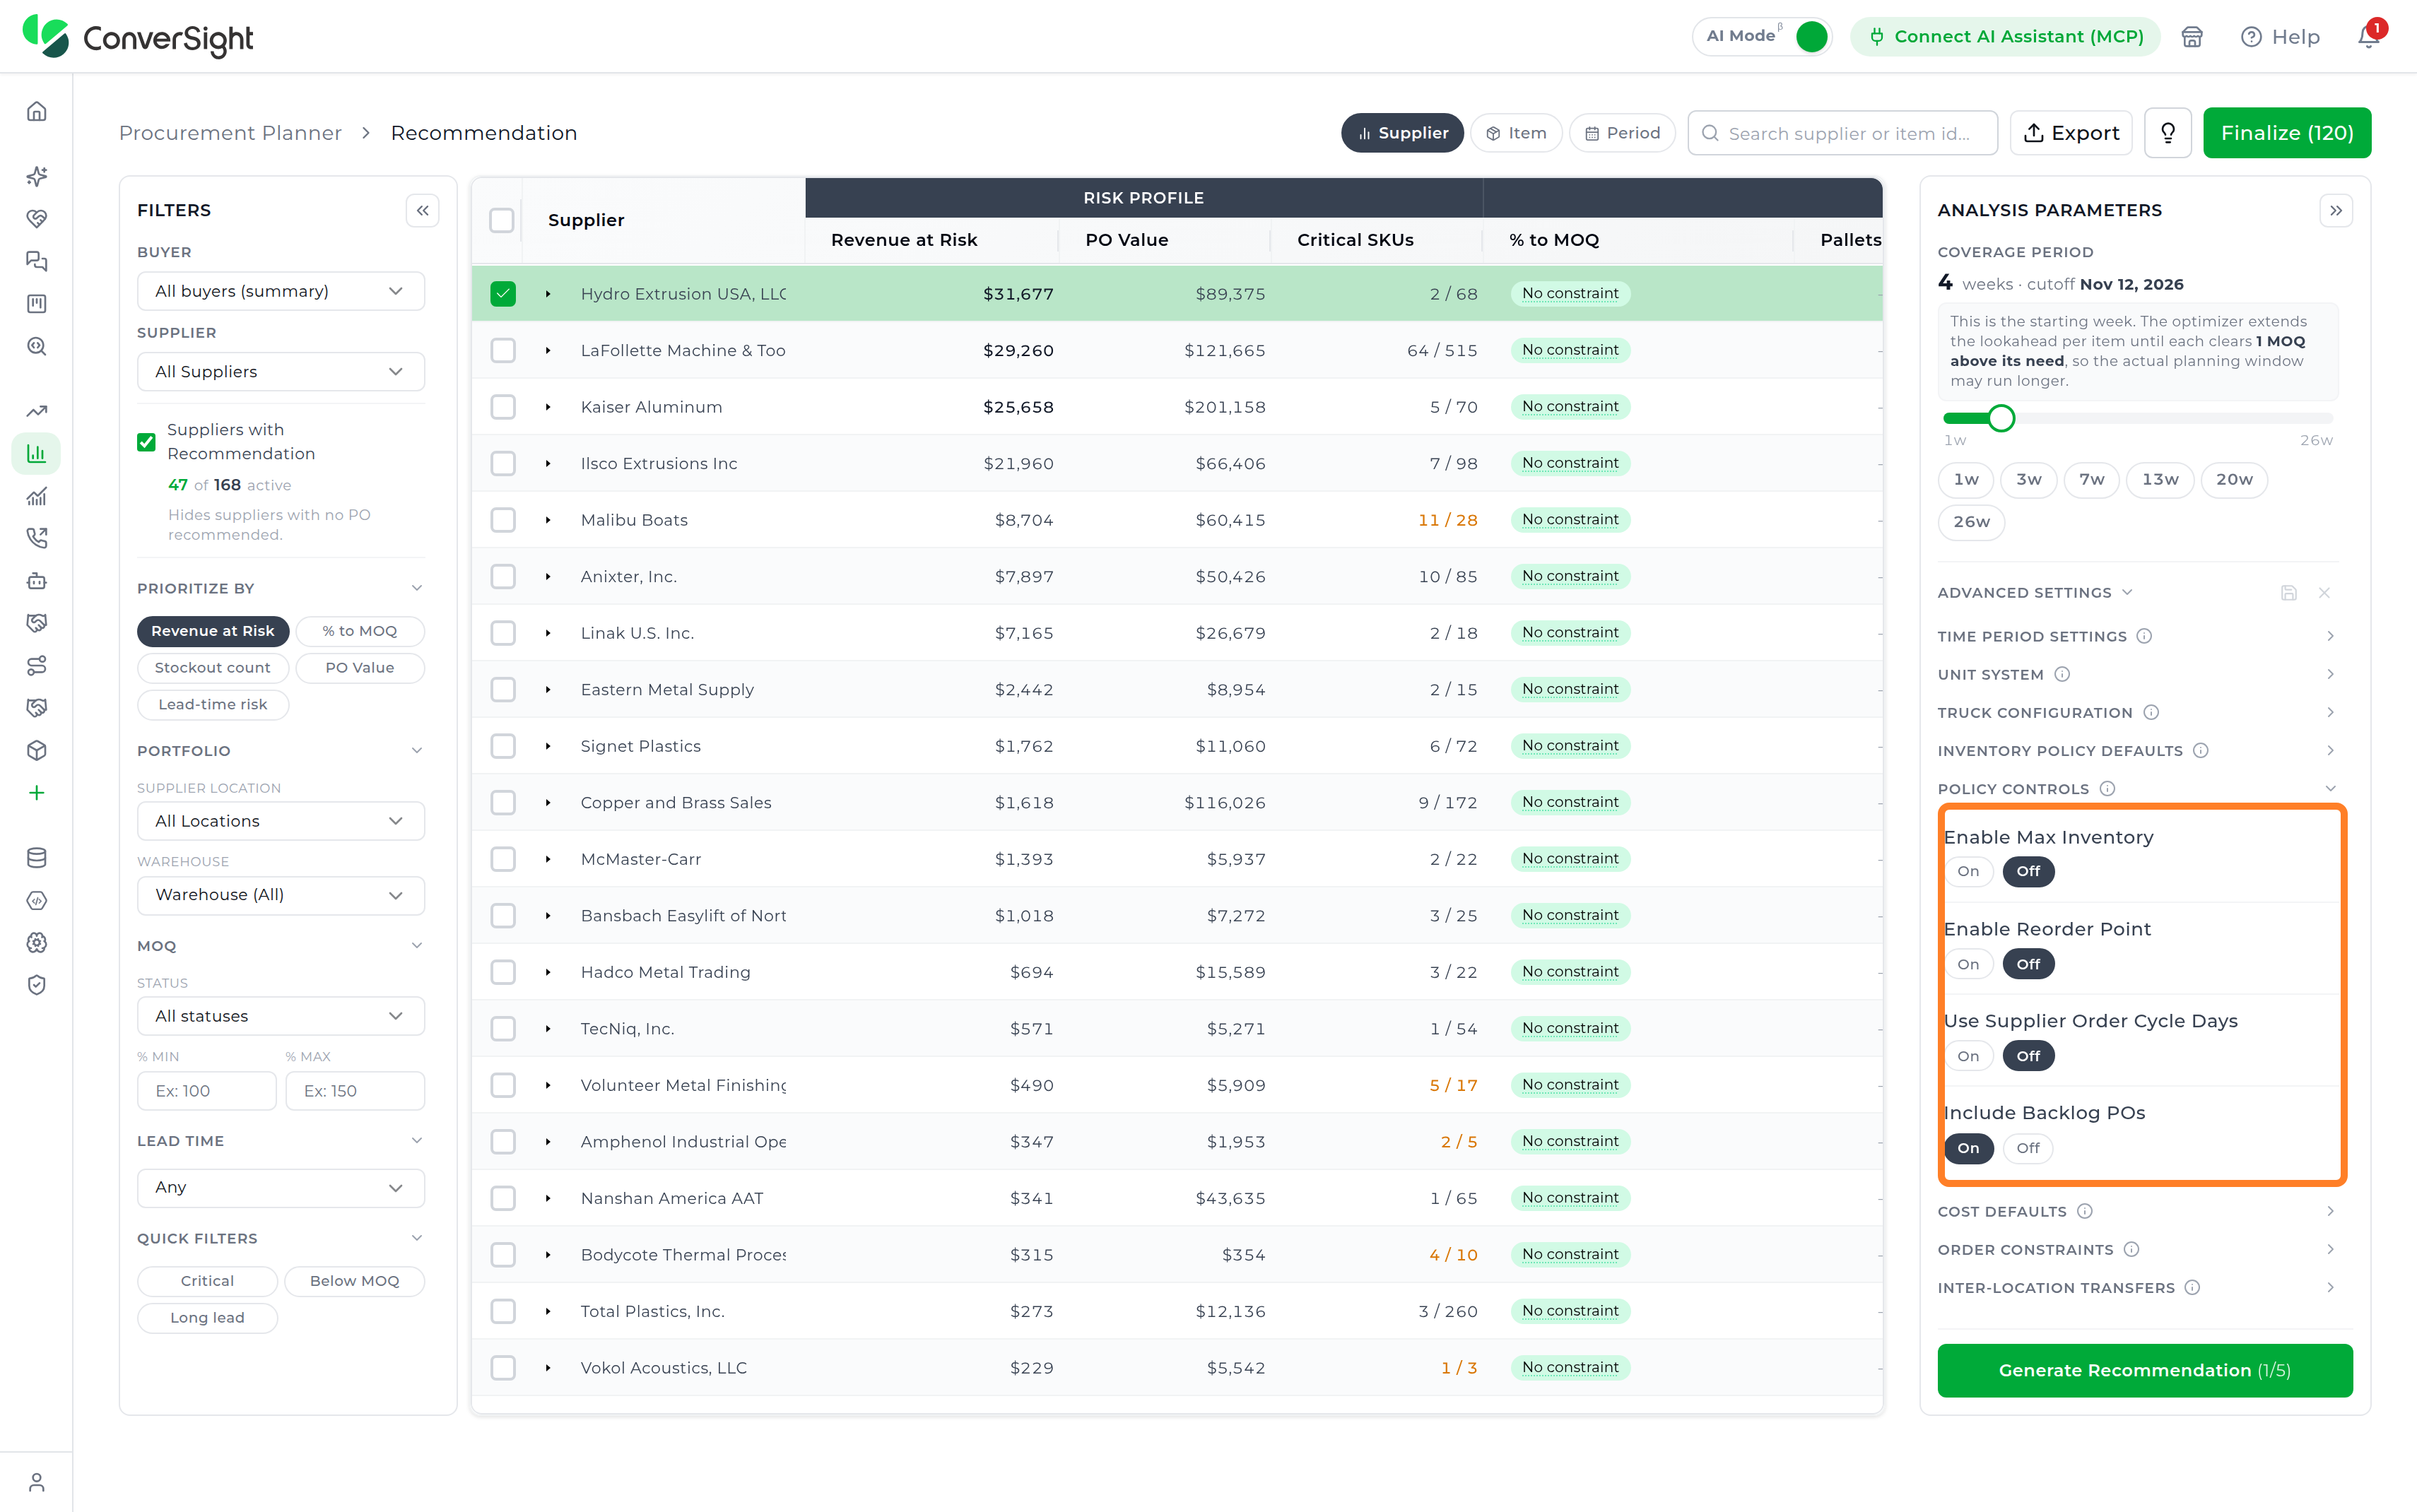Check the Kaiser Aluminum row checkbox
The image size is (2417, 1512).
pyautogui.click(x=503, y=407)
